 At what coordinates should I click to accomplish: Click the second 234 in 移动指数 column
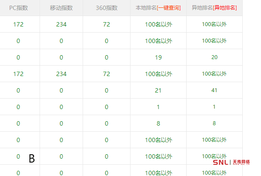click(x=61, y=74)
